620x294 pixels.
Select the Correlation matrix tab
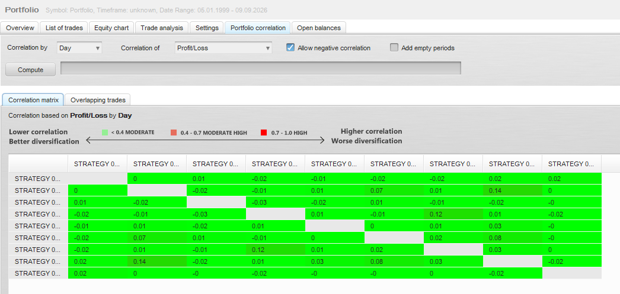click(x=33, y=100)
